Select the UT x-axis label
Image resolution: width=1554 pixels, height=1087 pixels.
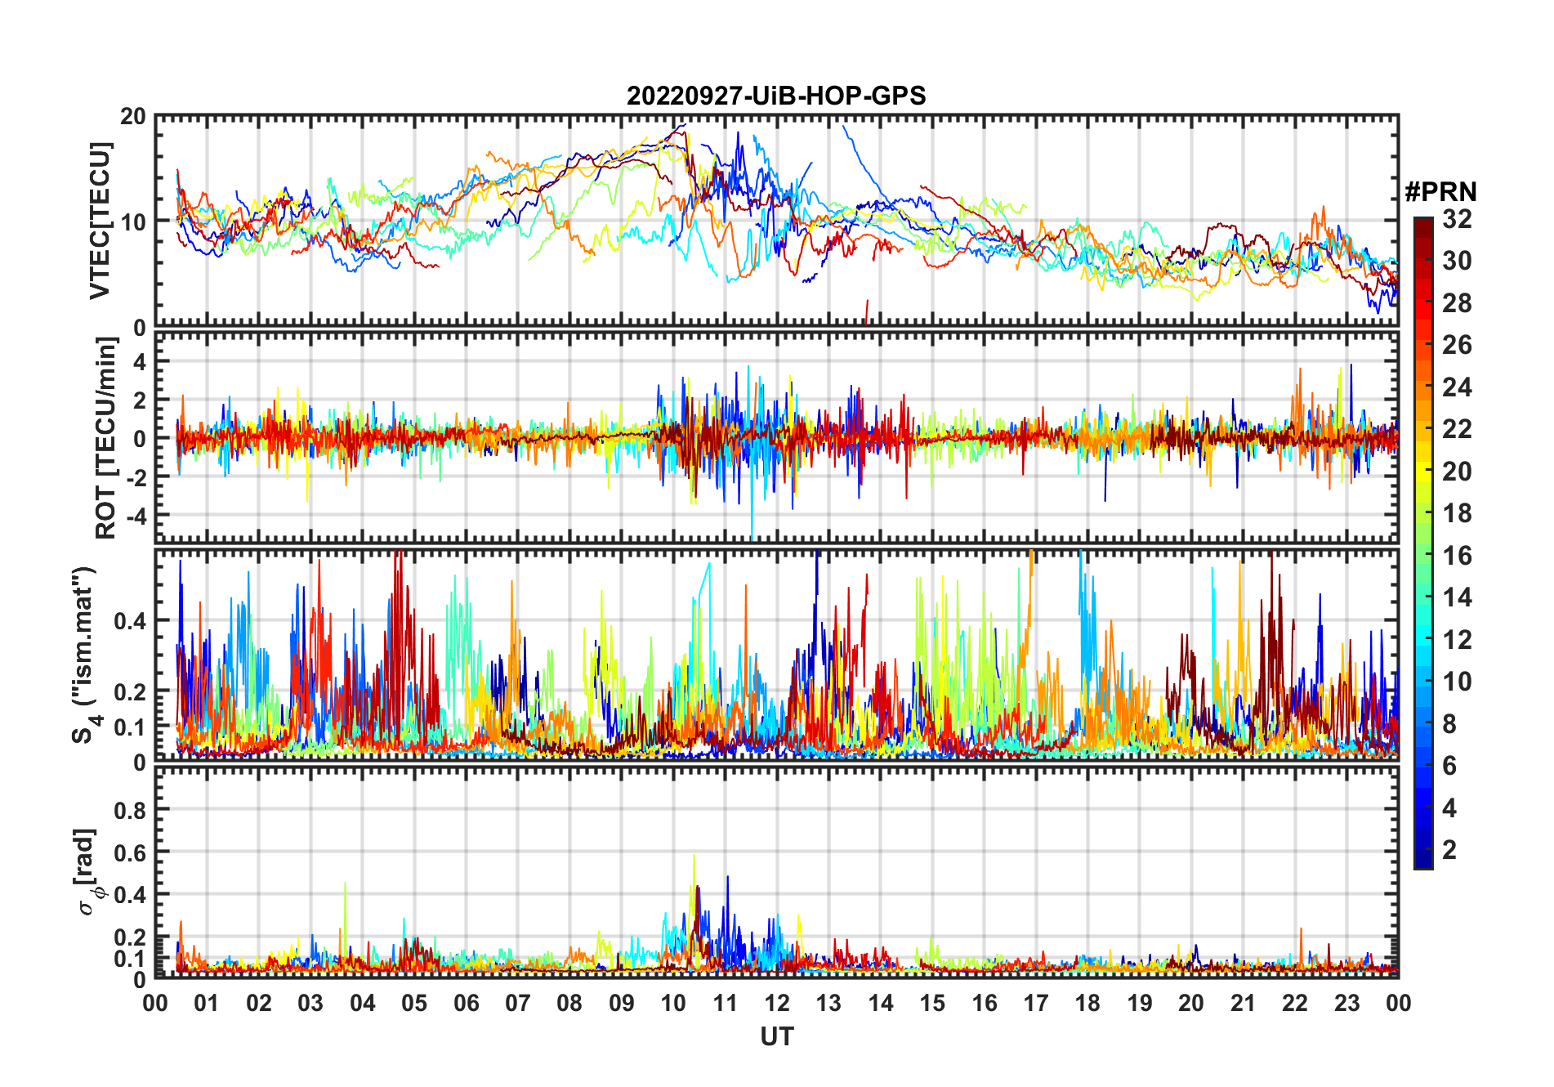pyautogui.click(x=776, y=1036)
